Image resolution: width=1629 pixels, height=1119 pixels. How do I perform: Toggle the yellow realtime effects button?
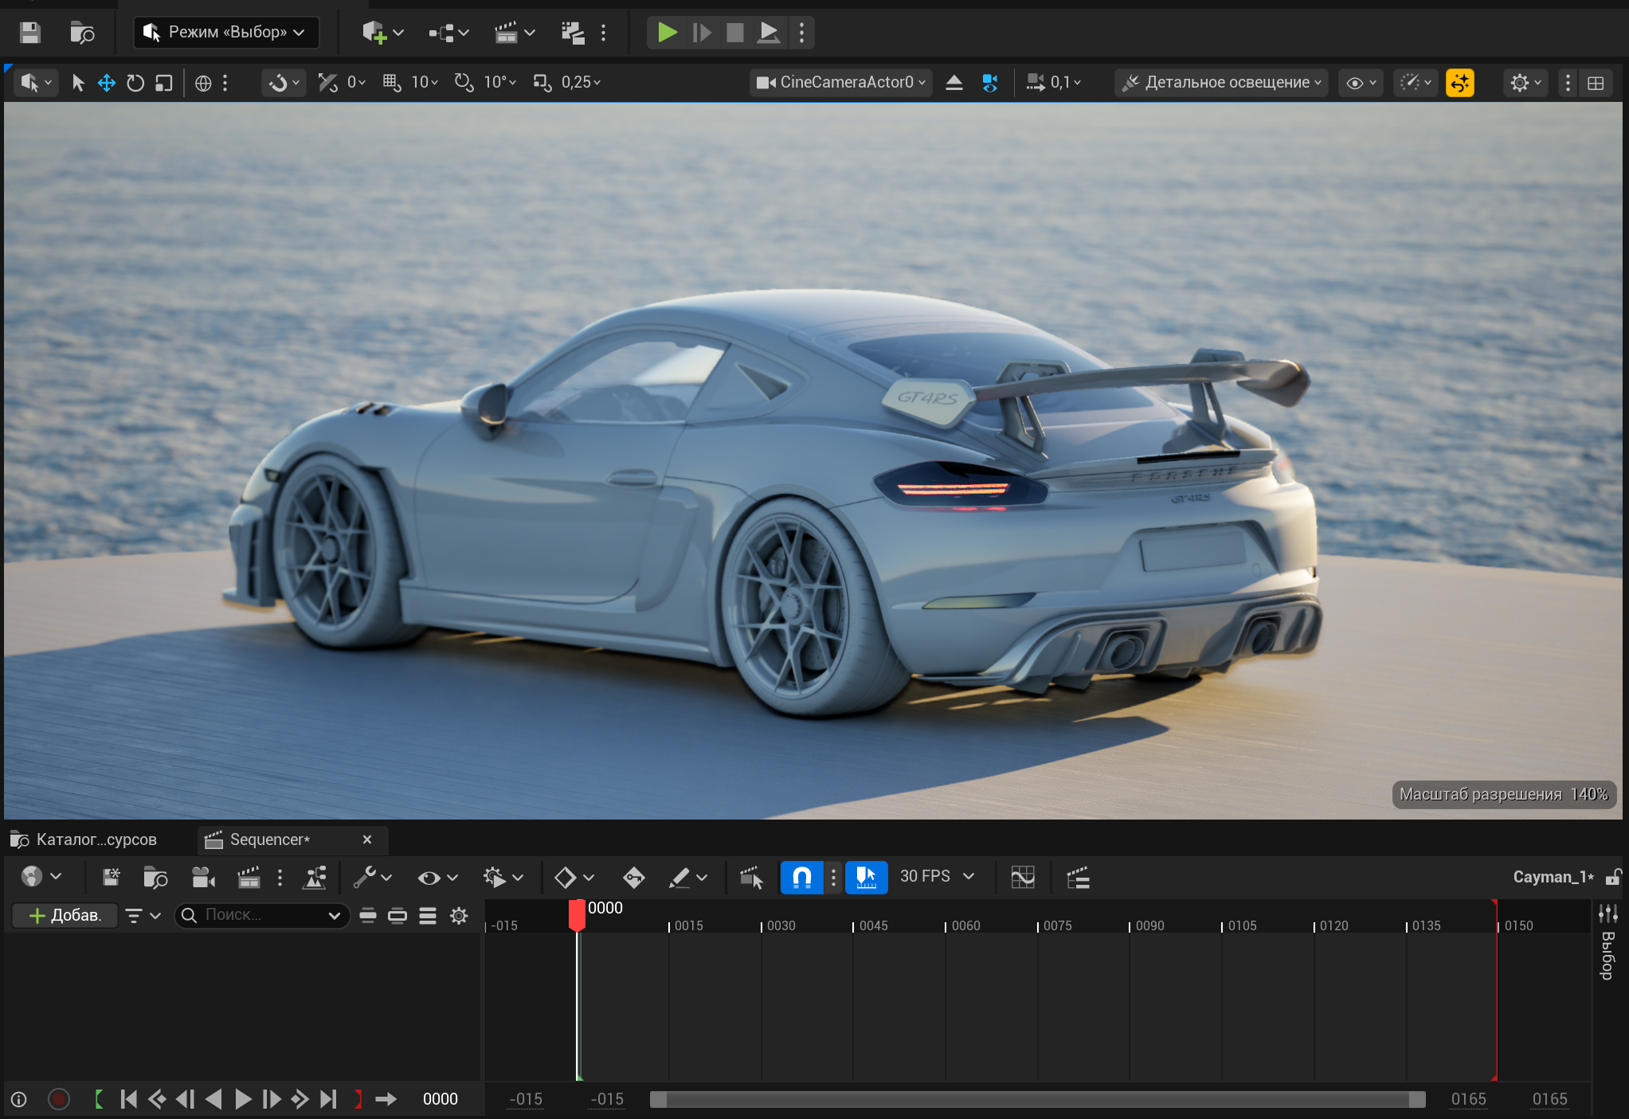coord(1459,83)
